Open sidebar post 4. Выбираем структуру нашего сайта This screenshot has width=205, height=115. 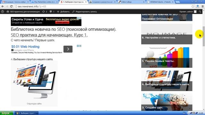[167, 81]
